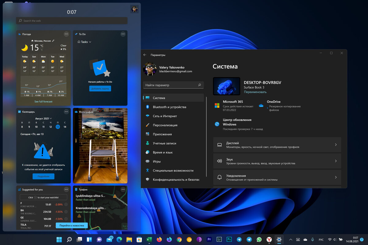Open Специальные возможности settings section

click(x=173, y=171)
